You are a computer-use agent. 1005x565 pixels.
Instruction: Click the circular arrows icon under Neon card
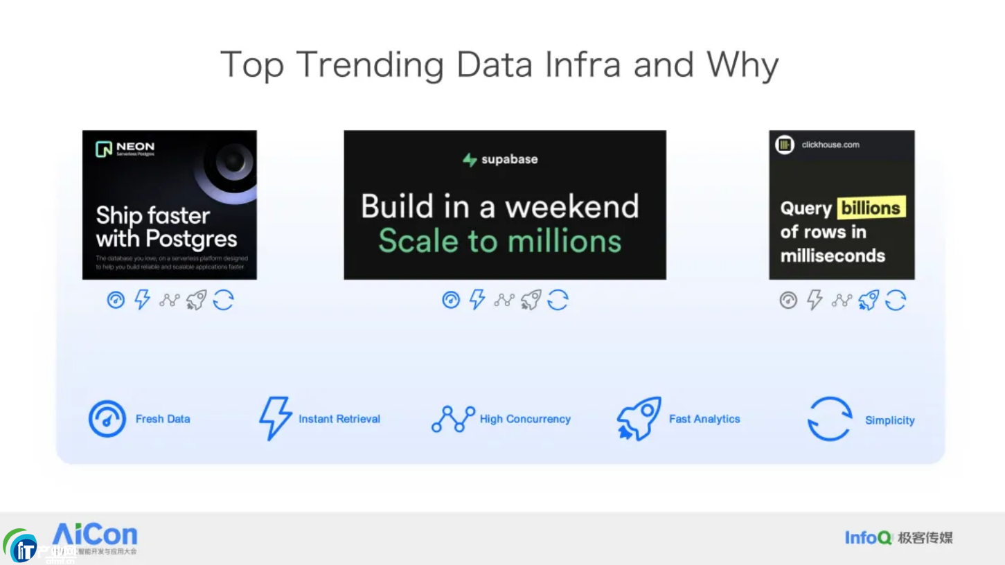(223, 300)
